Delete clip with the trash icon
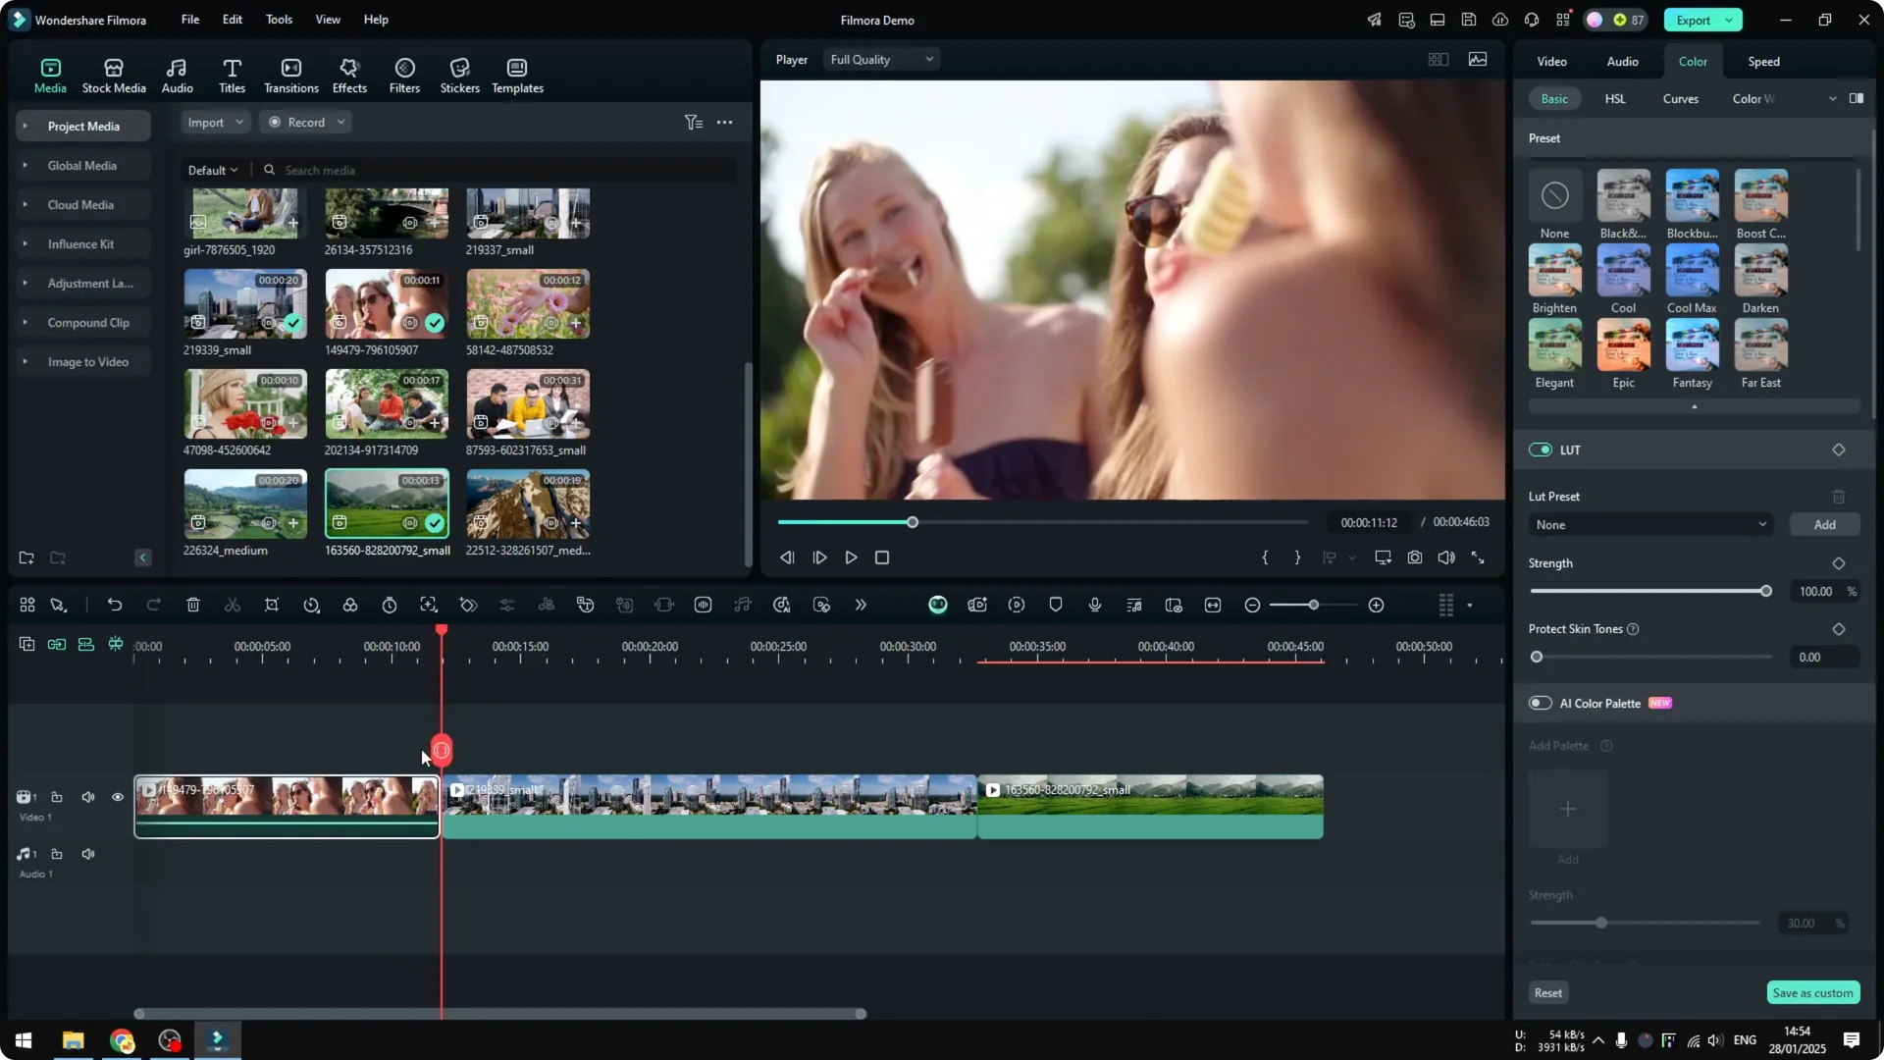 [x=193, y=605]
